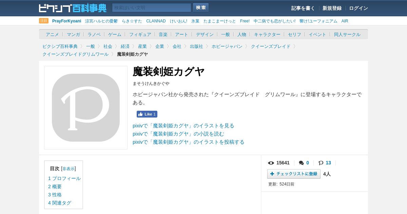Viewport: 407px width, 214px height.
Task: Open the 中二病でも恋がしたい! trending tag
Action: tap(274, 21)
